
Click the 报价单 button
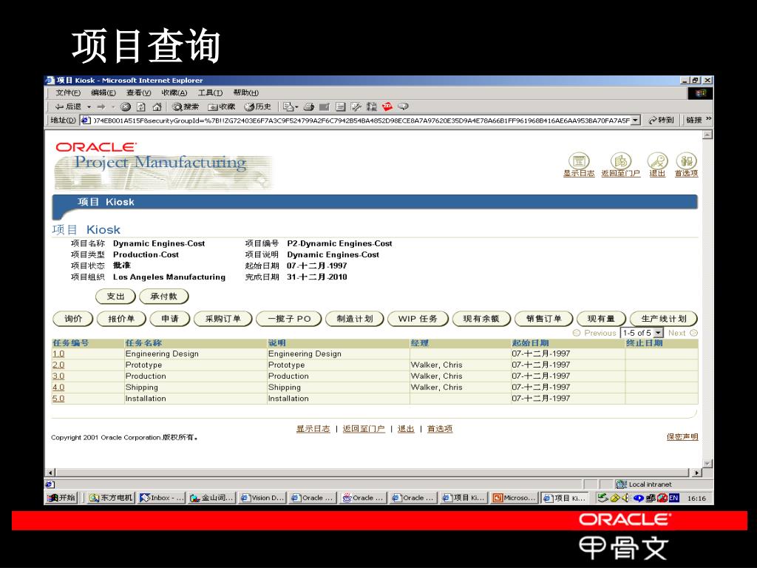click(x=121, y=319)
